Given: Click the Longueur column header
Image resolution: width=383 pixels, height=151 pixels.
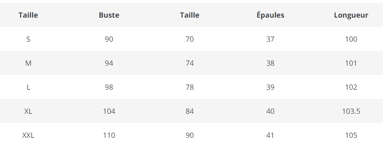Looking at the screenshot, I should click(351, 15).
